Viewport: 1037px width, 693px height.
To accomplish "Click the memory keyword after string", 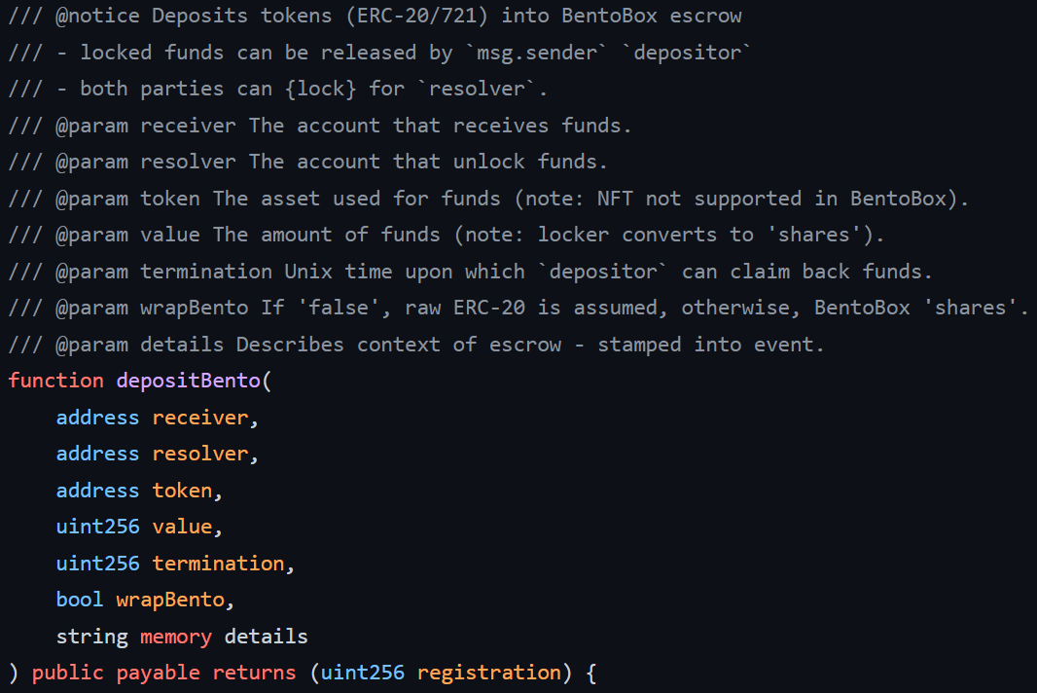I will [176, 637].
